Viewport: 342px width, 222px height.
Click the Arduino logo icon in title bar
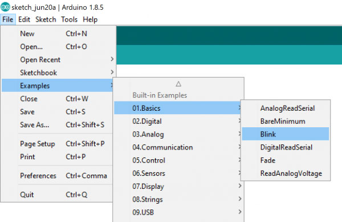tap(5, 7)
